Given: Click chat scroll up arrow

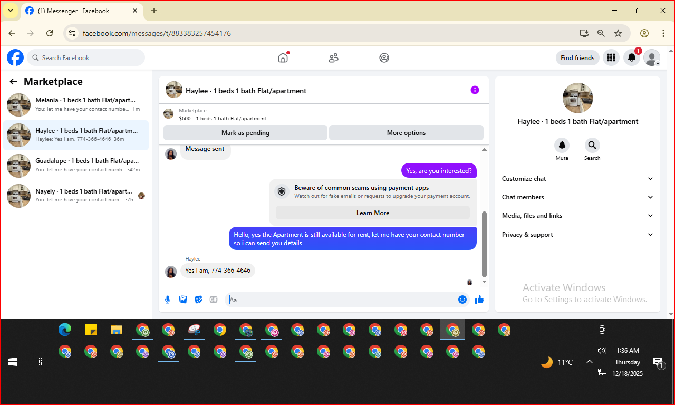Looking at the screenshot, I should (x=485, y=150).
